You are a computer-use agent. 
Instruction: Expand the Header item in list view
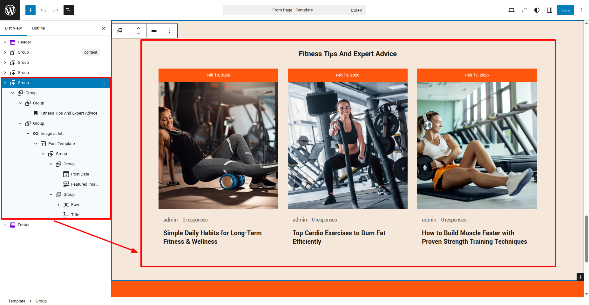[x=5, y=42]
